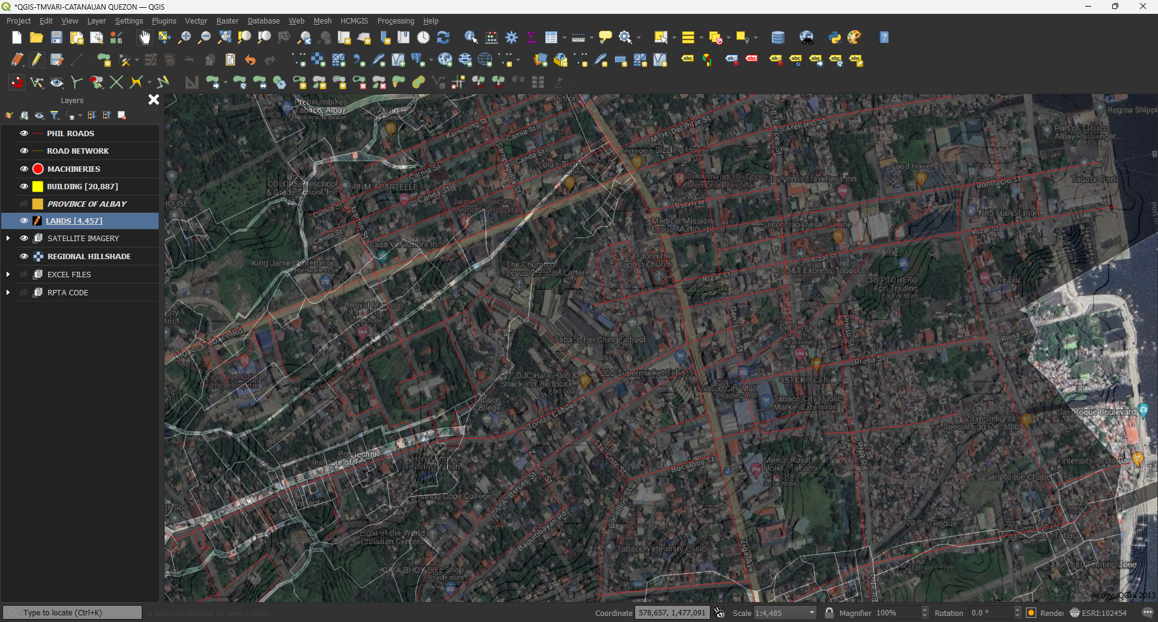Open the Processing Toolbox
This screenshot has height=622, width=1158.
point(511,37)
